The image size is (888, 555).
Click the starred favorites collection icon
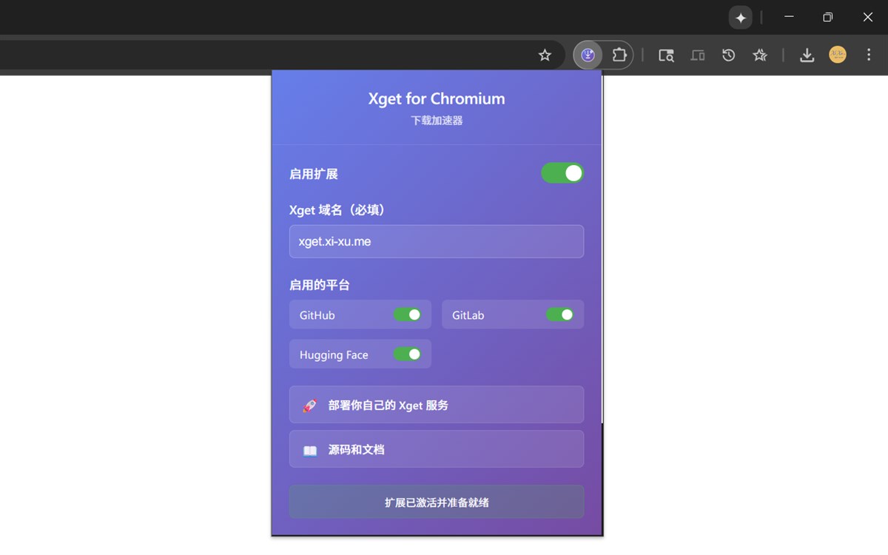(760, 54)
